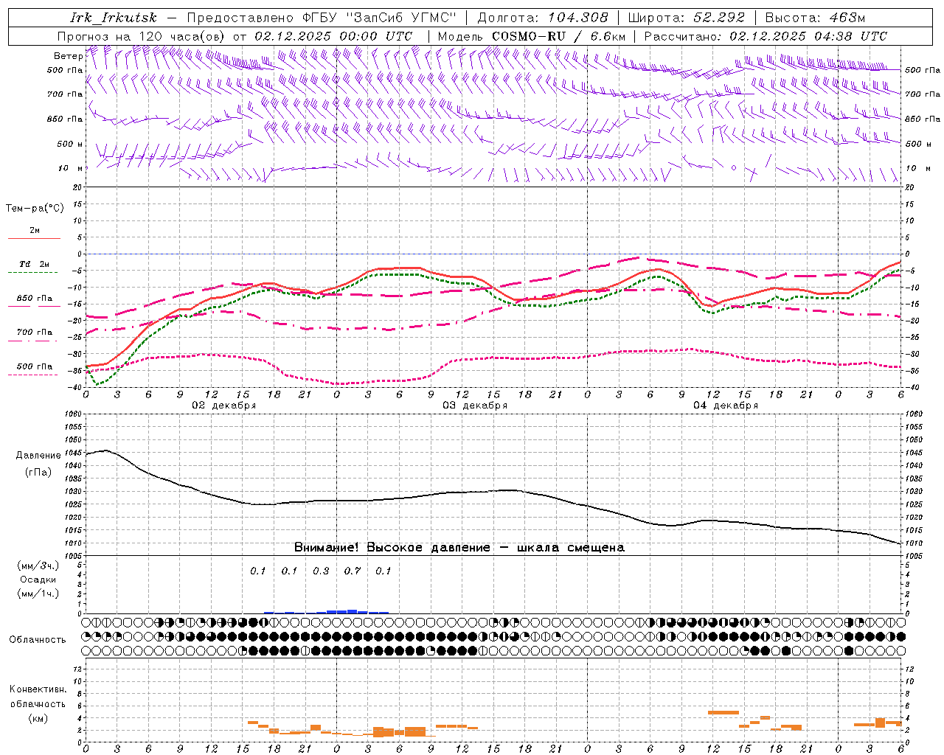Click the station name Irk_Irkutsk
The width and height of the screenshot is (944, 755).
(x=114, y=18)
